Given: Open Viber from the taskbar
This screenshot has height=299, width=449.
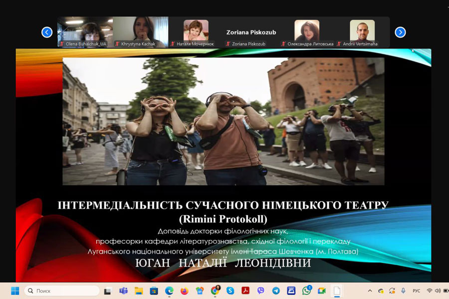Looking at the screenshot, I should pos(260,291).
